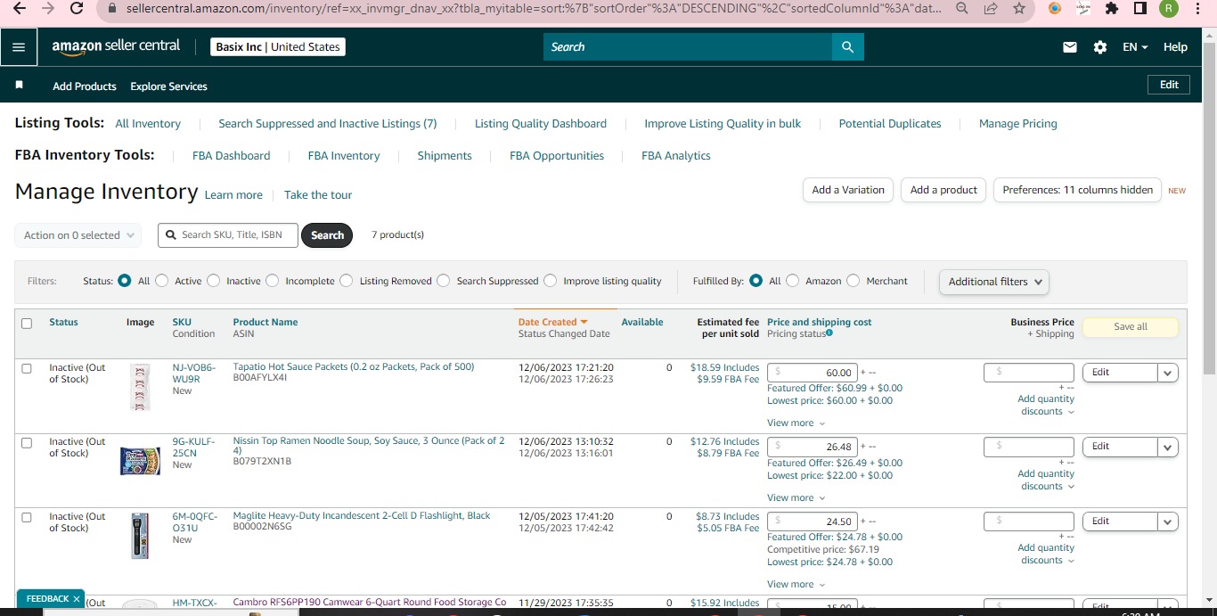Open the Chrome profile avatar R
This screenshot has height=616, width=1217.
pos(1169,8)
